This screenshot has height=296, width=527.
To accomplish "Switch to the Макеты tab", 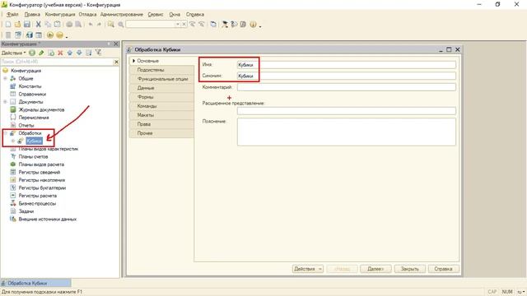I will click(x=161, y=115).
